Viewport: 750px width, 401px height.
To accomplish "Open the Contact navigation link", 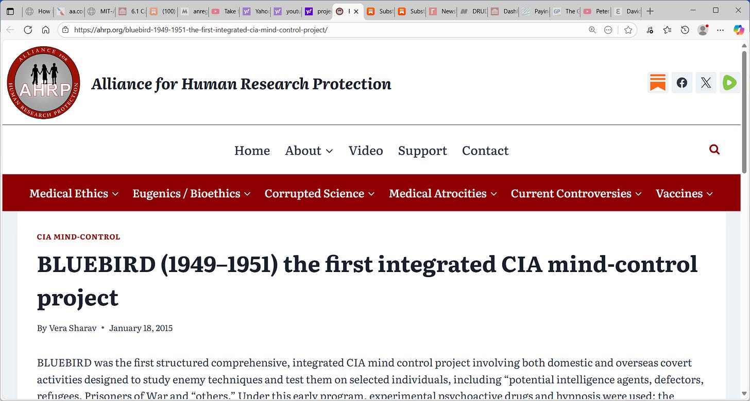I will (x=485, y=151).
